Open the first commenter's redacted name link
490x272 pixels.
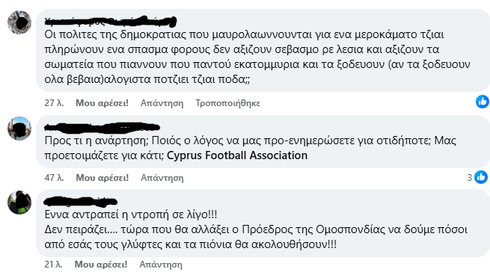pyautogui.click(x=111, y=21)
